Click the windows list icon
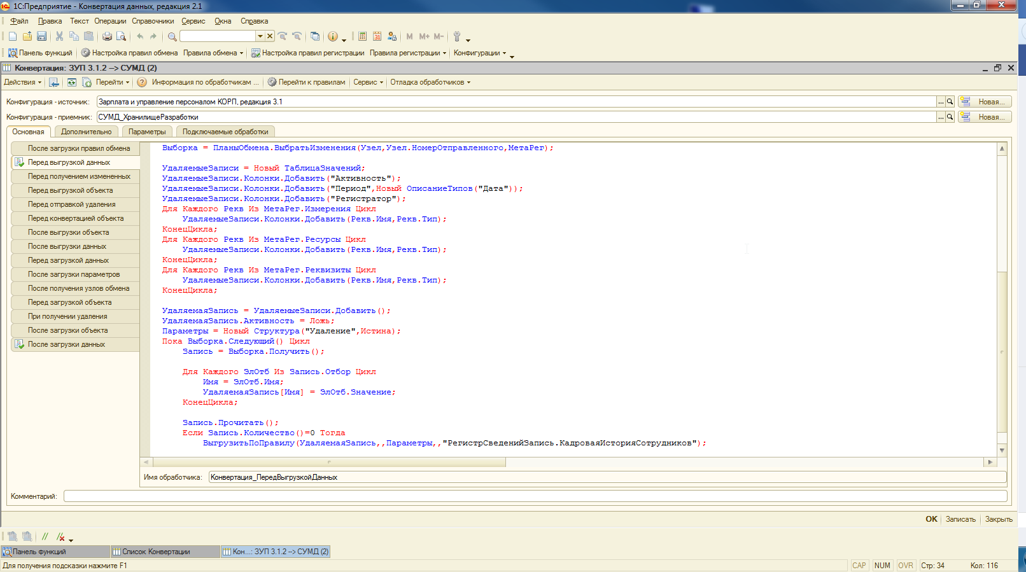Image resolution: width=1026 pixels, height=572 pixels. point(314,36)
